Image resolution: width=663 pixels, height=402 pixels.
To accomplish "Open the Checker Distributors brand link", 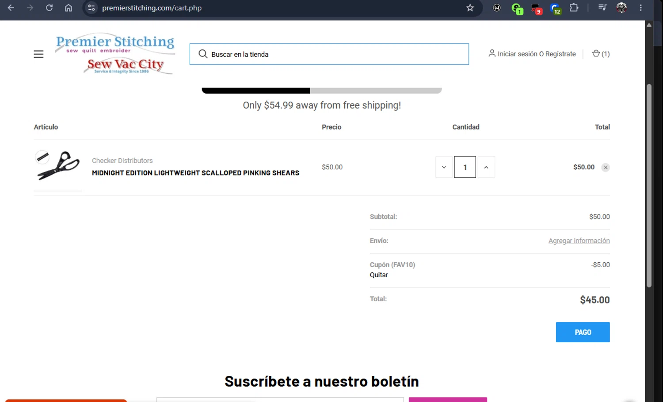I will tap(122, 161).
